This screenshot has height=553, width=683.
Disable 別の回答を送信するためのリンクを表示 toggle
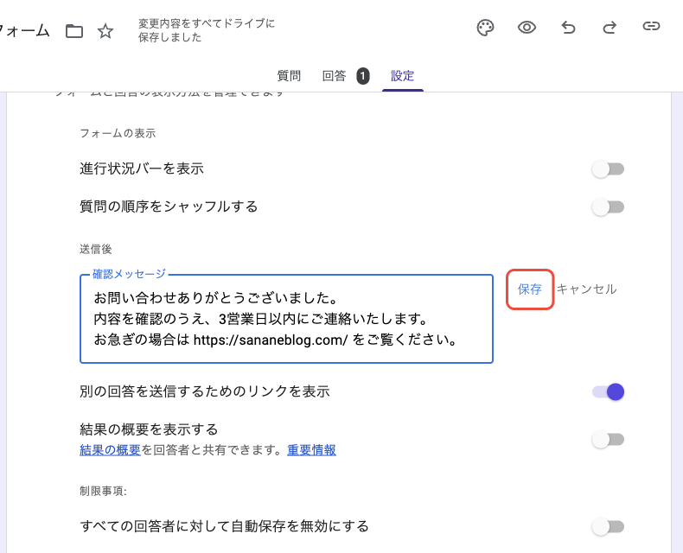[x=608, y=392]
